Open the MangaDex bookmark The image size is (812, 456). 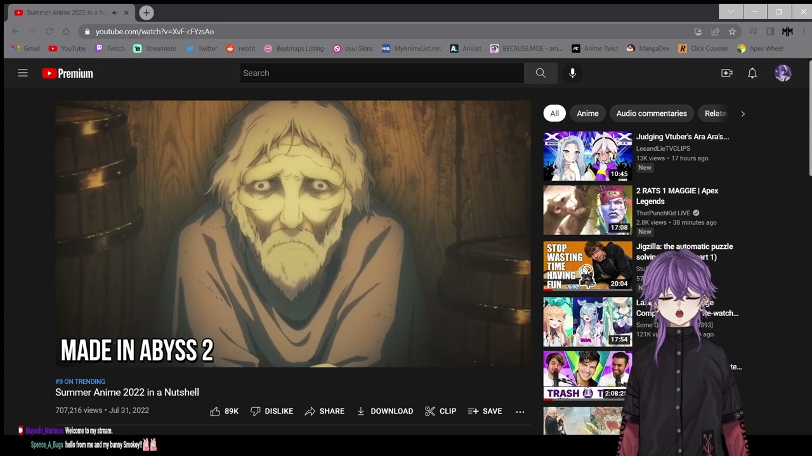pos(648,48)
